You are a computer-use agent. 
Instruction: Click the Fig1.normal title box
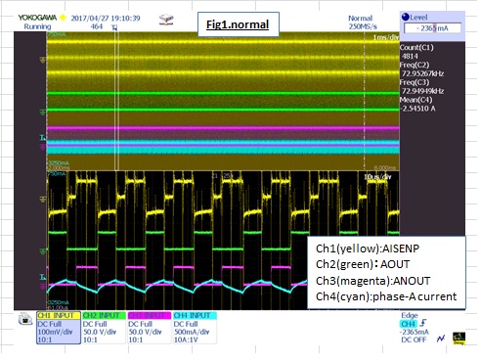point(239,24)
